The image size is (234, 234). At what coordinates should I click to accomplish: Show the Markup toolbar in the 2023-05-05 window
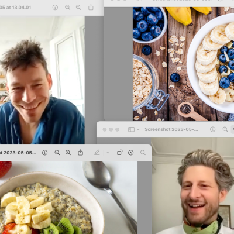(131, 153)
